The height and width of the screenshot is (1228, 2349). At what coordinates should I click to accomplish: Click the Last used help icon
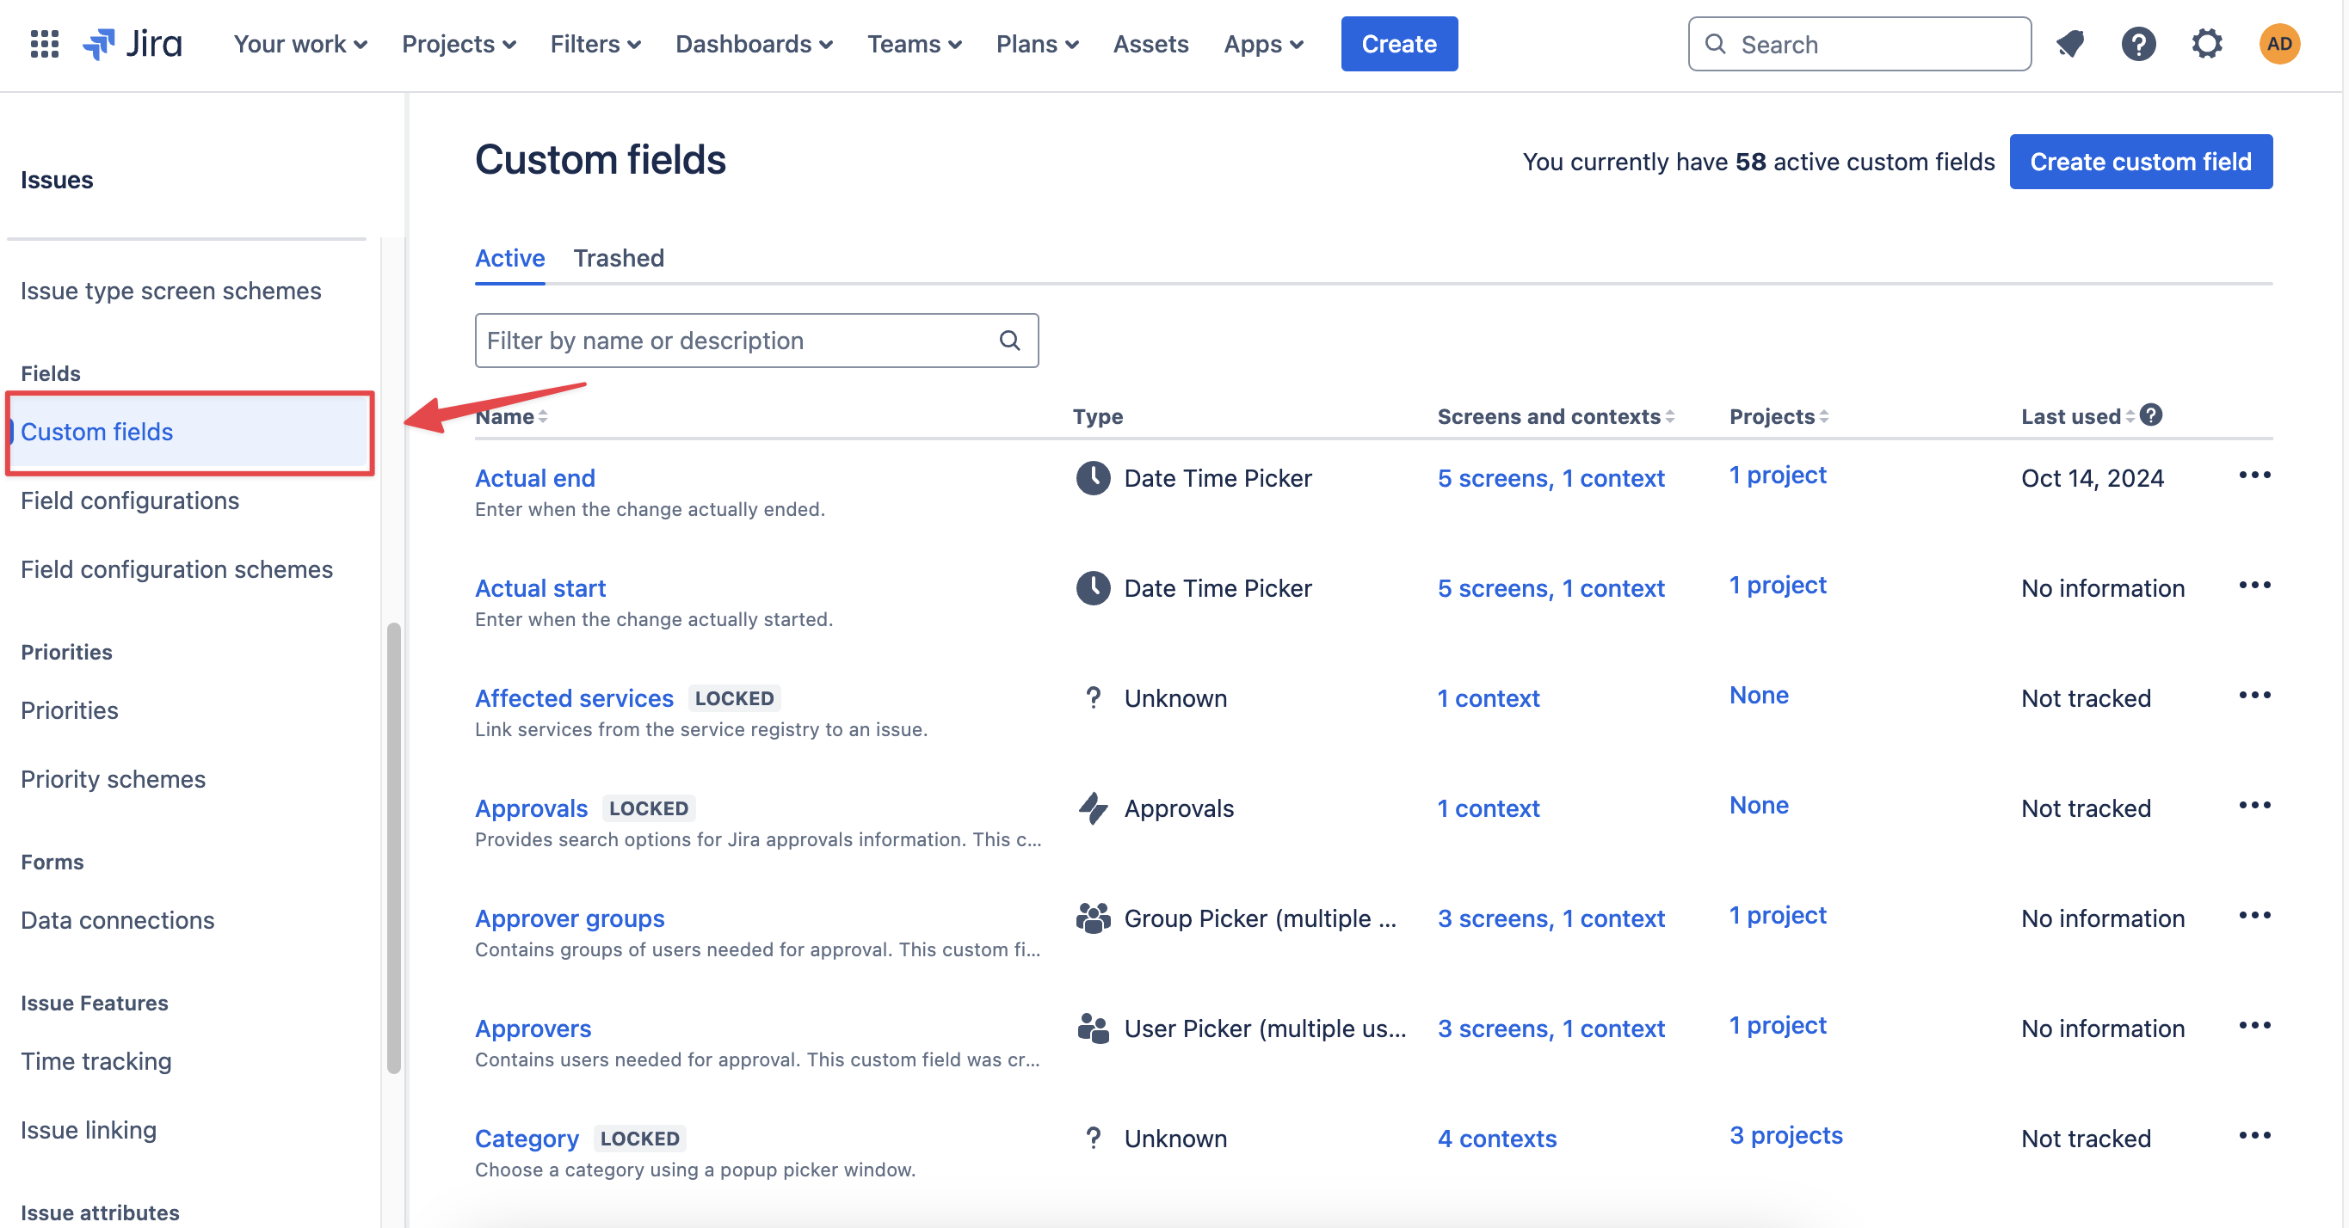pos(2151,415)
